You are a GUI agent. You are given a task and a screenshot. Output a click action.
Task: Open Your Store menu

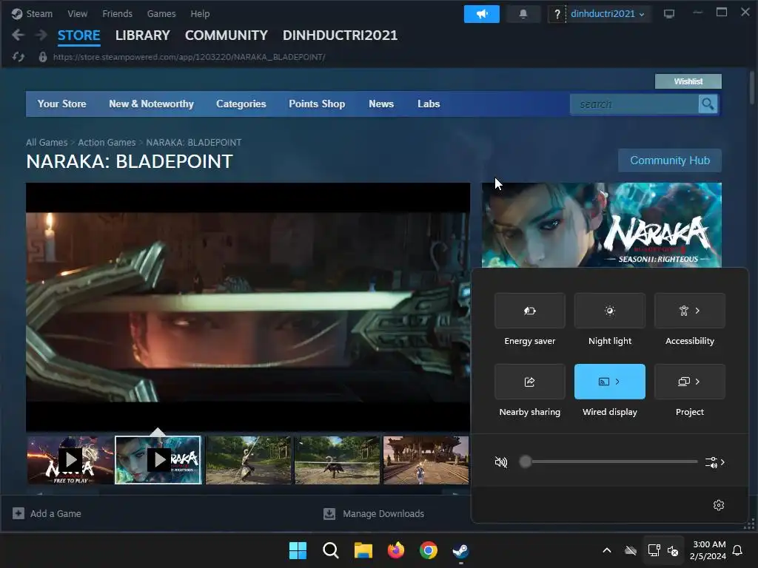pos(62,104)
